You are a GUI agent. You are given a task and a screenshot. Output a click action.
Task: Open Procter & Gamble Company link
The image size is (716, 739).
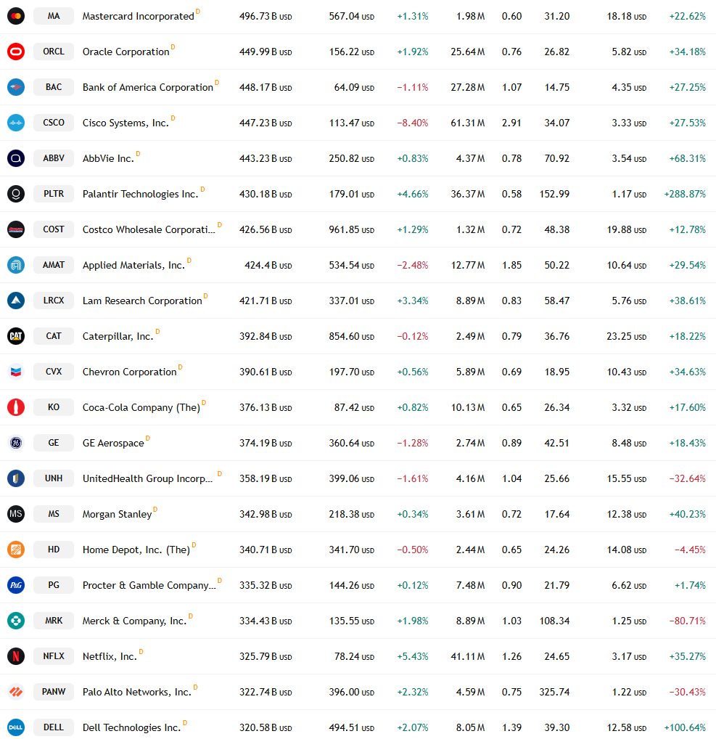tap(149, 585)
